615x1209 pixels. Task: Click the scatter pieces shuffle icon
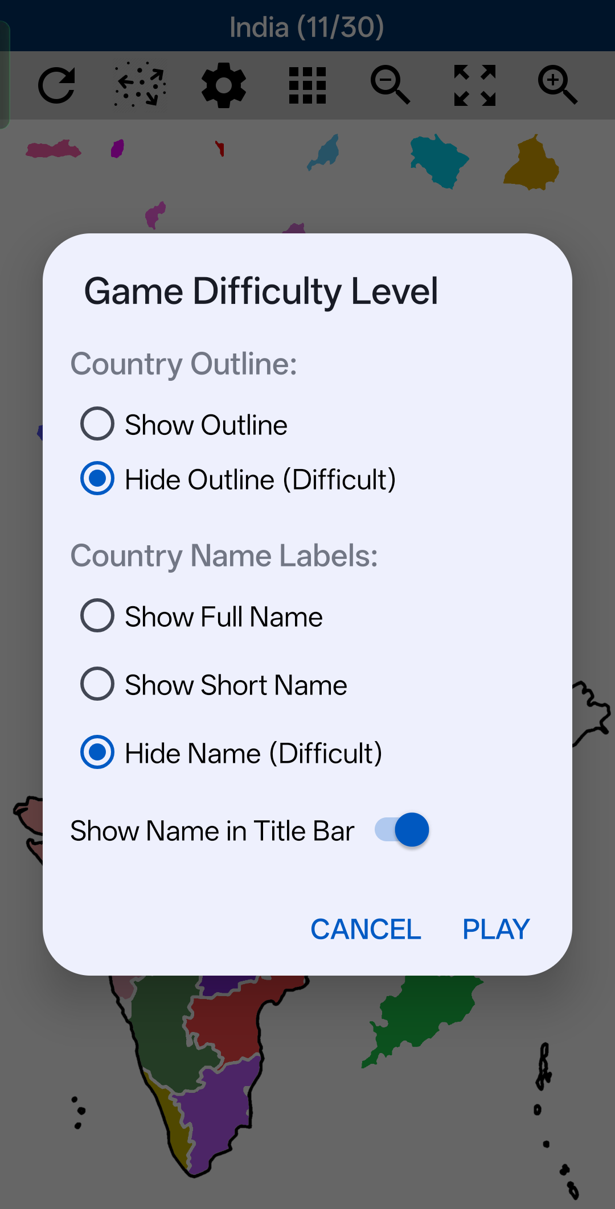[140, 85]
